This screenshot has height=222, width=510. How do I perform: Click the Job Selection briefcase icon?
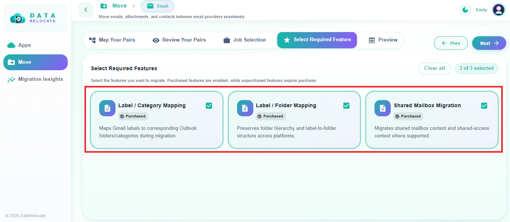pyautogui.click(x=227, y=40)
